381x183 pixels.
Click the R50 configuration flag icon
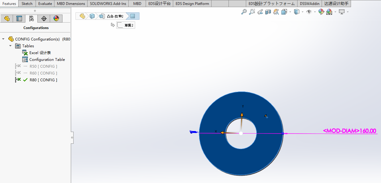point(18,66)
